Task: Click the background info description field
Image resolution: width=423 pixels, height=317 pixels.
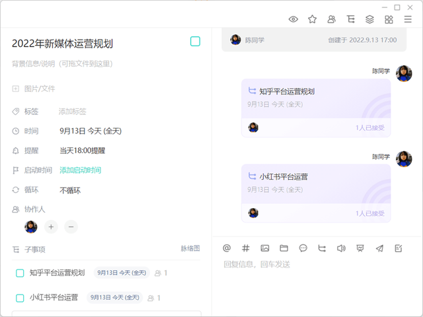Action: pyautogui.click(x=62, y=64)
